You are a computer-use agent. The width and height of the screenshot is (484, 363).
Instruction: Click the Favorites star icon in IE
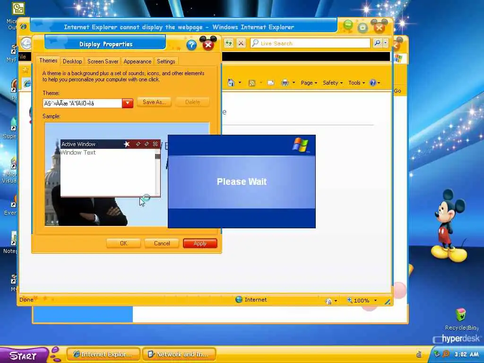tap(26, 70)
